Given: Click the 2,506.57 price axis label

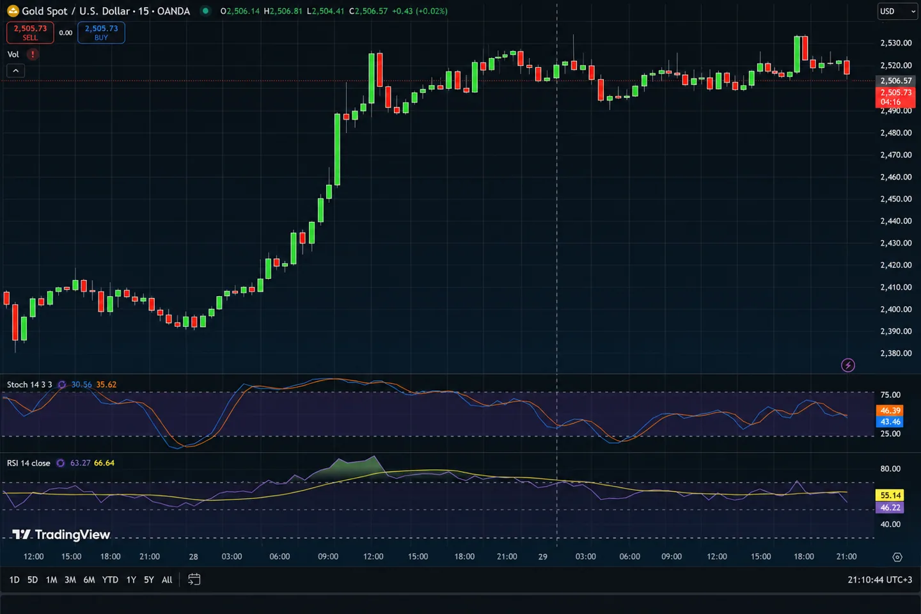Looking at the screenshot, I should pyautogui.click(x=895, y=81).
